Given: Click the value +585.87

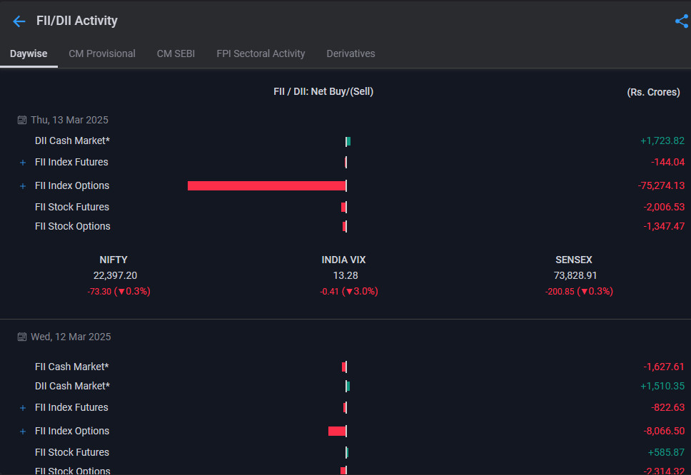Looking at the screenshot, I should click(x=666, y=452).
